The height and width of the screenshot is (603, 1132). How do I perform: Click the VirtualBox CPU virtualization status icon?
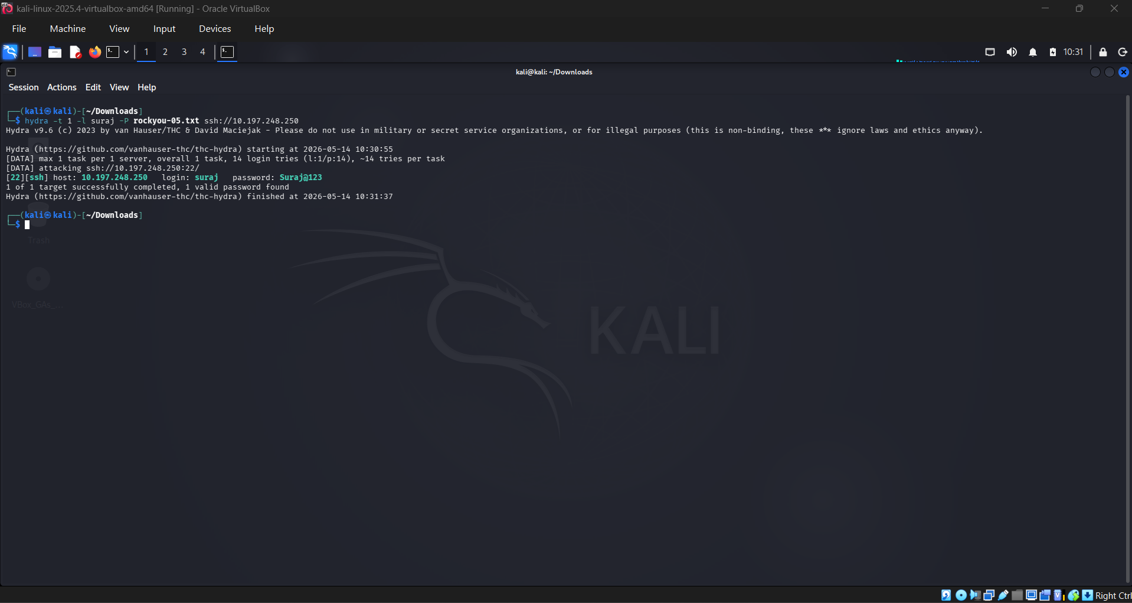(x=1059, y=595)
